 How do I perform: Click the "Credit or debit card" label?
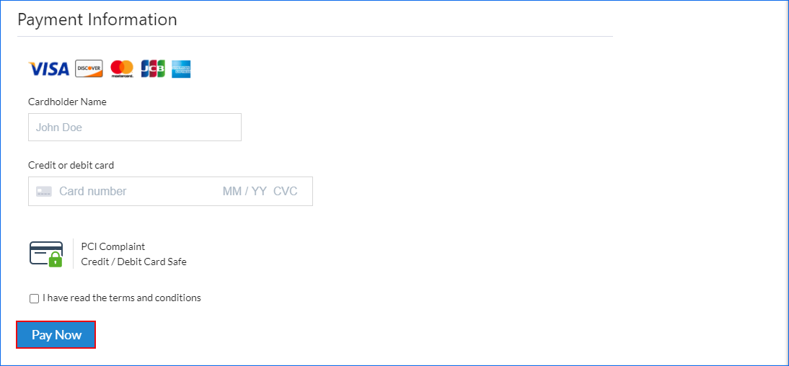(71, 165)
